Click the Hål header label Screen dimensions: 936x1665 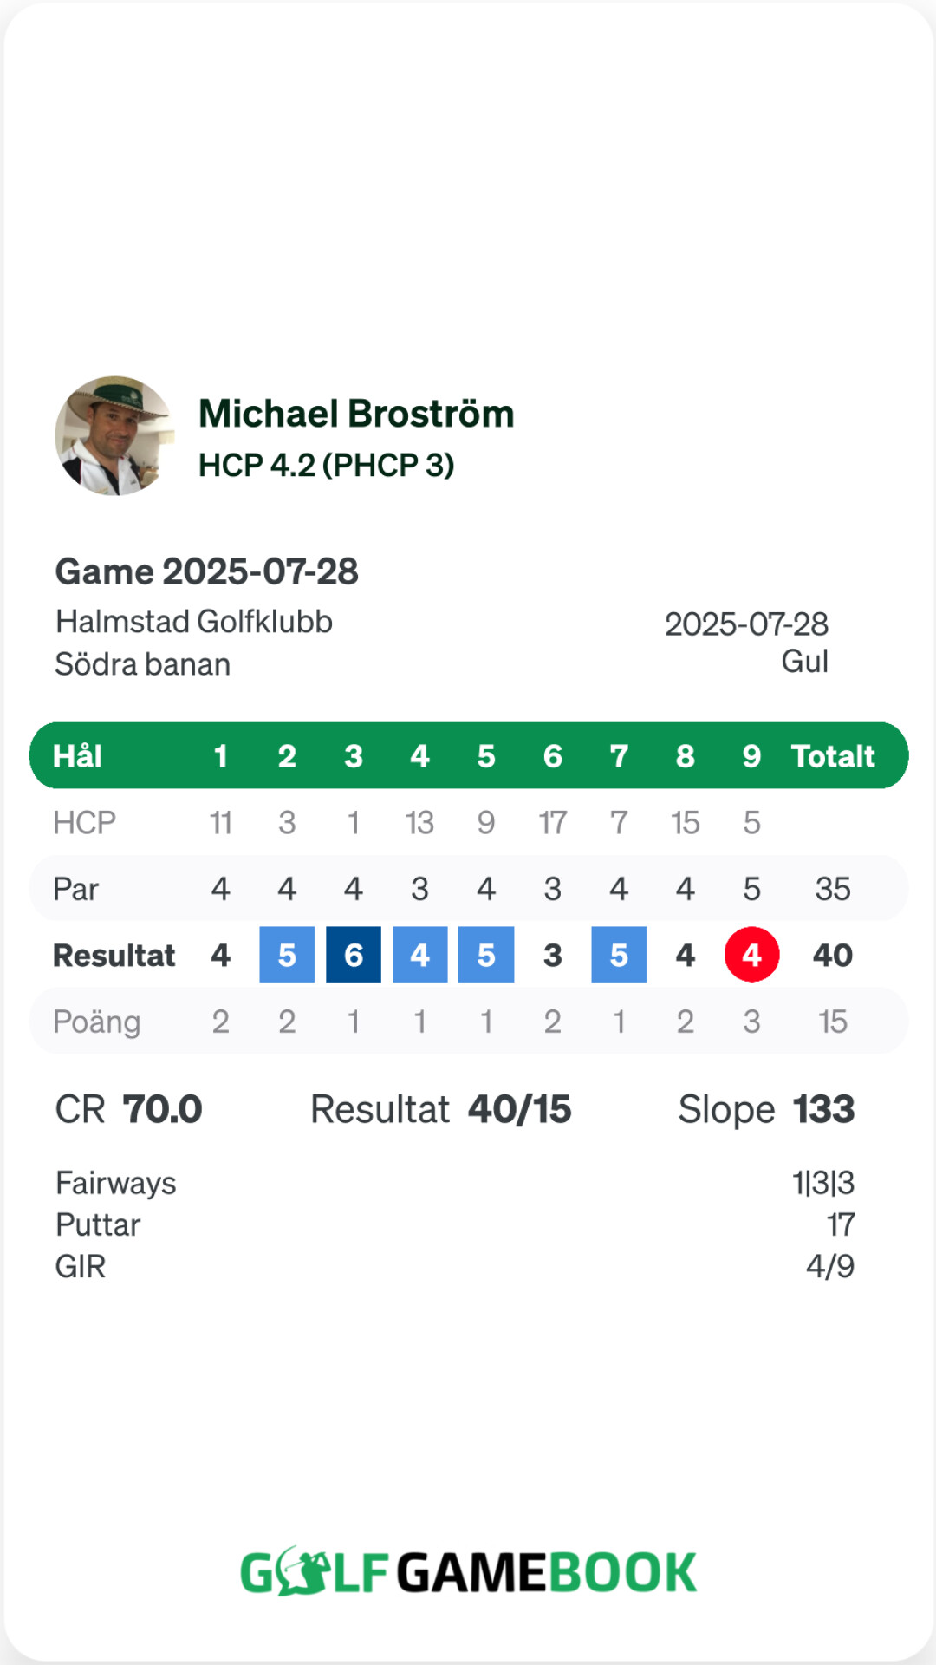[77, 756]
